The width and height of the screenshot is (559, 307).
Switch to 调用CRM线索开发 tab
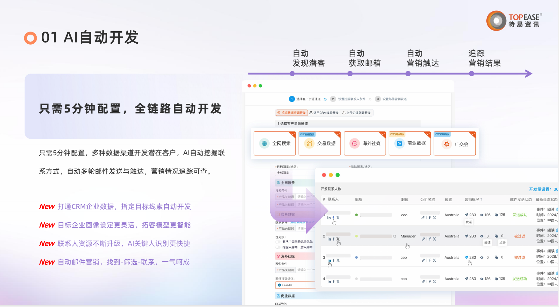tap(324, 113)
